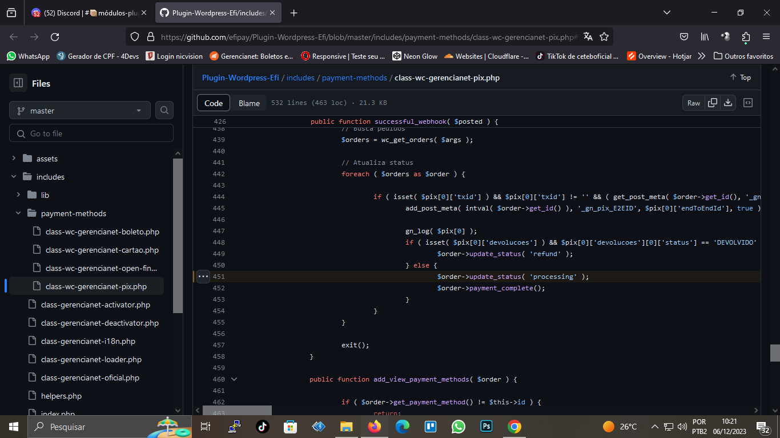Open line 451 ellipsis menu

coord(203,277)
